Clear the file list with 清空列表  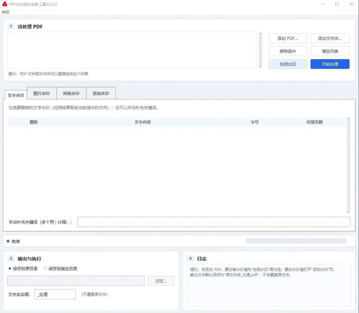[330, 51]
